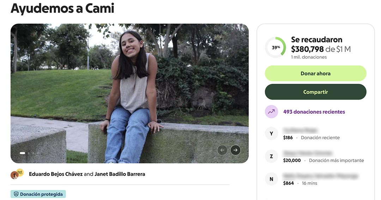
Task: Click the previous photo arrow button
Action: point(222,150)
